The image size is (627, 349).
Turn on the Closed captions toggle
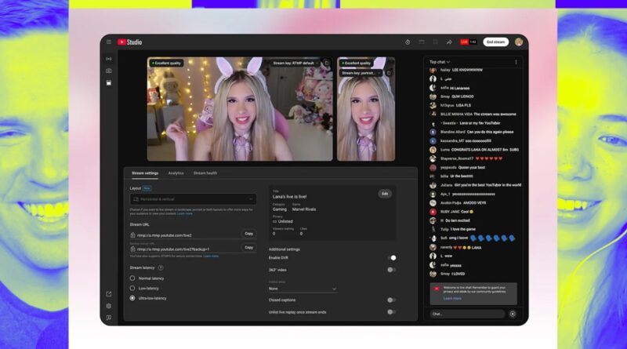click(x=391, y=300)
